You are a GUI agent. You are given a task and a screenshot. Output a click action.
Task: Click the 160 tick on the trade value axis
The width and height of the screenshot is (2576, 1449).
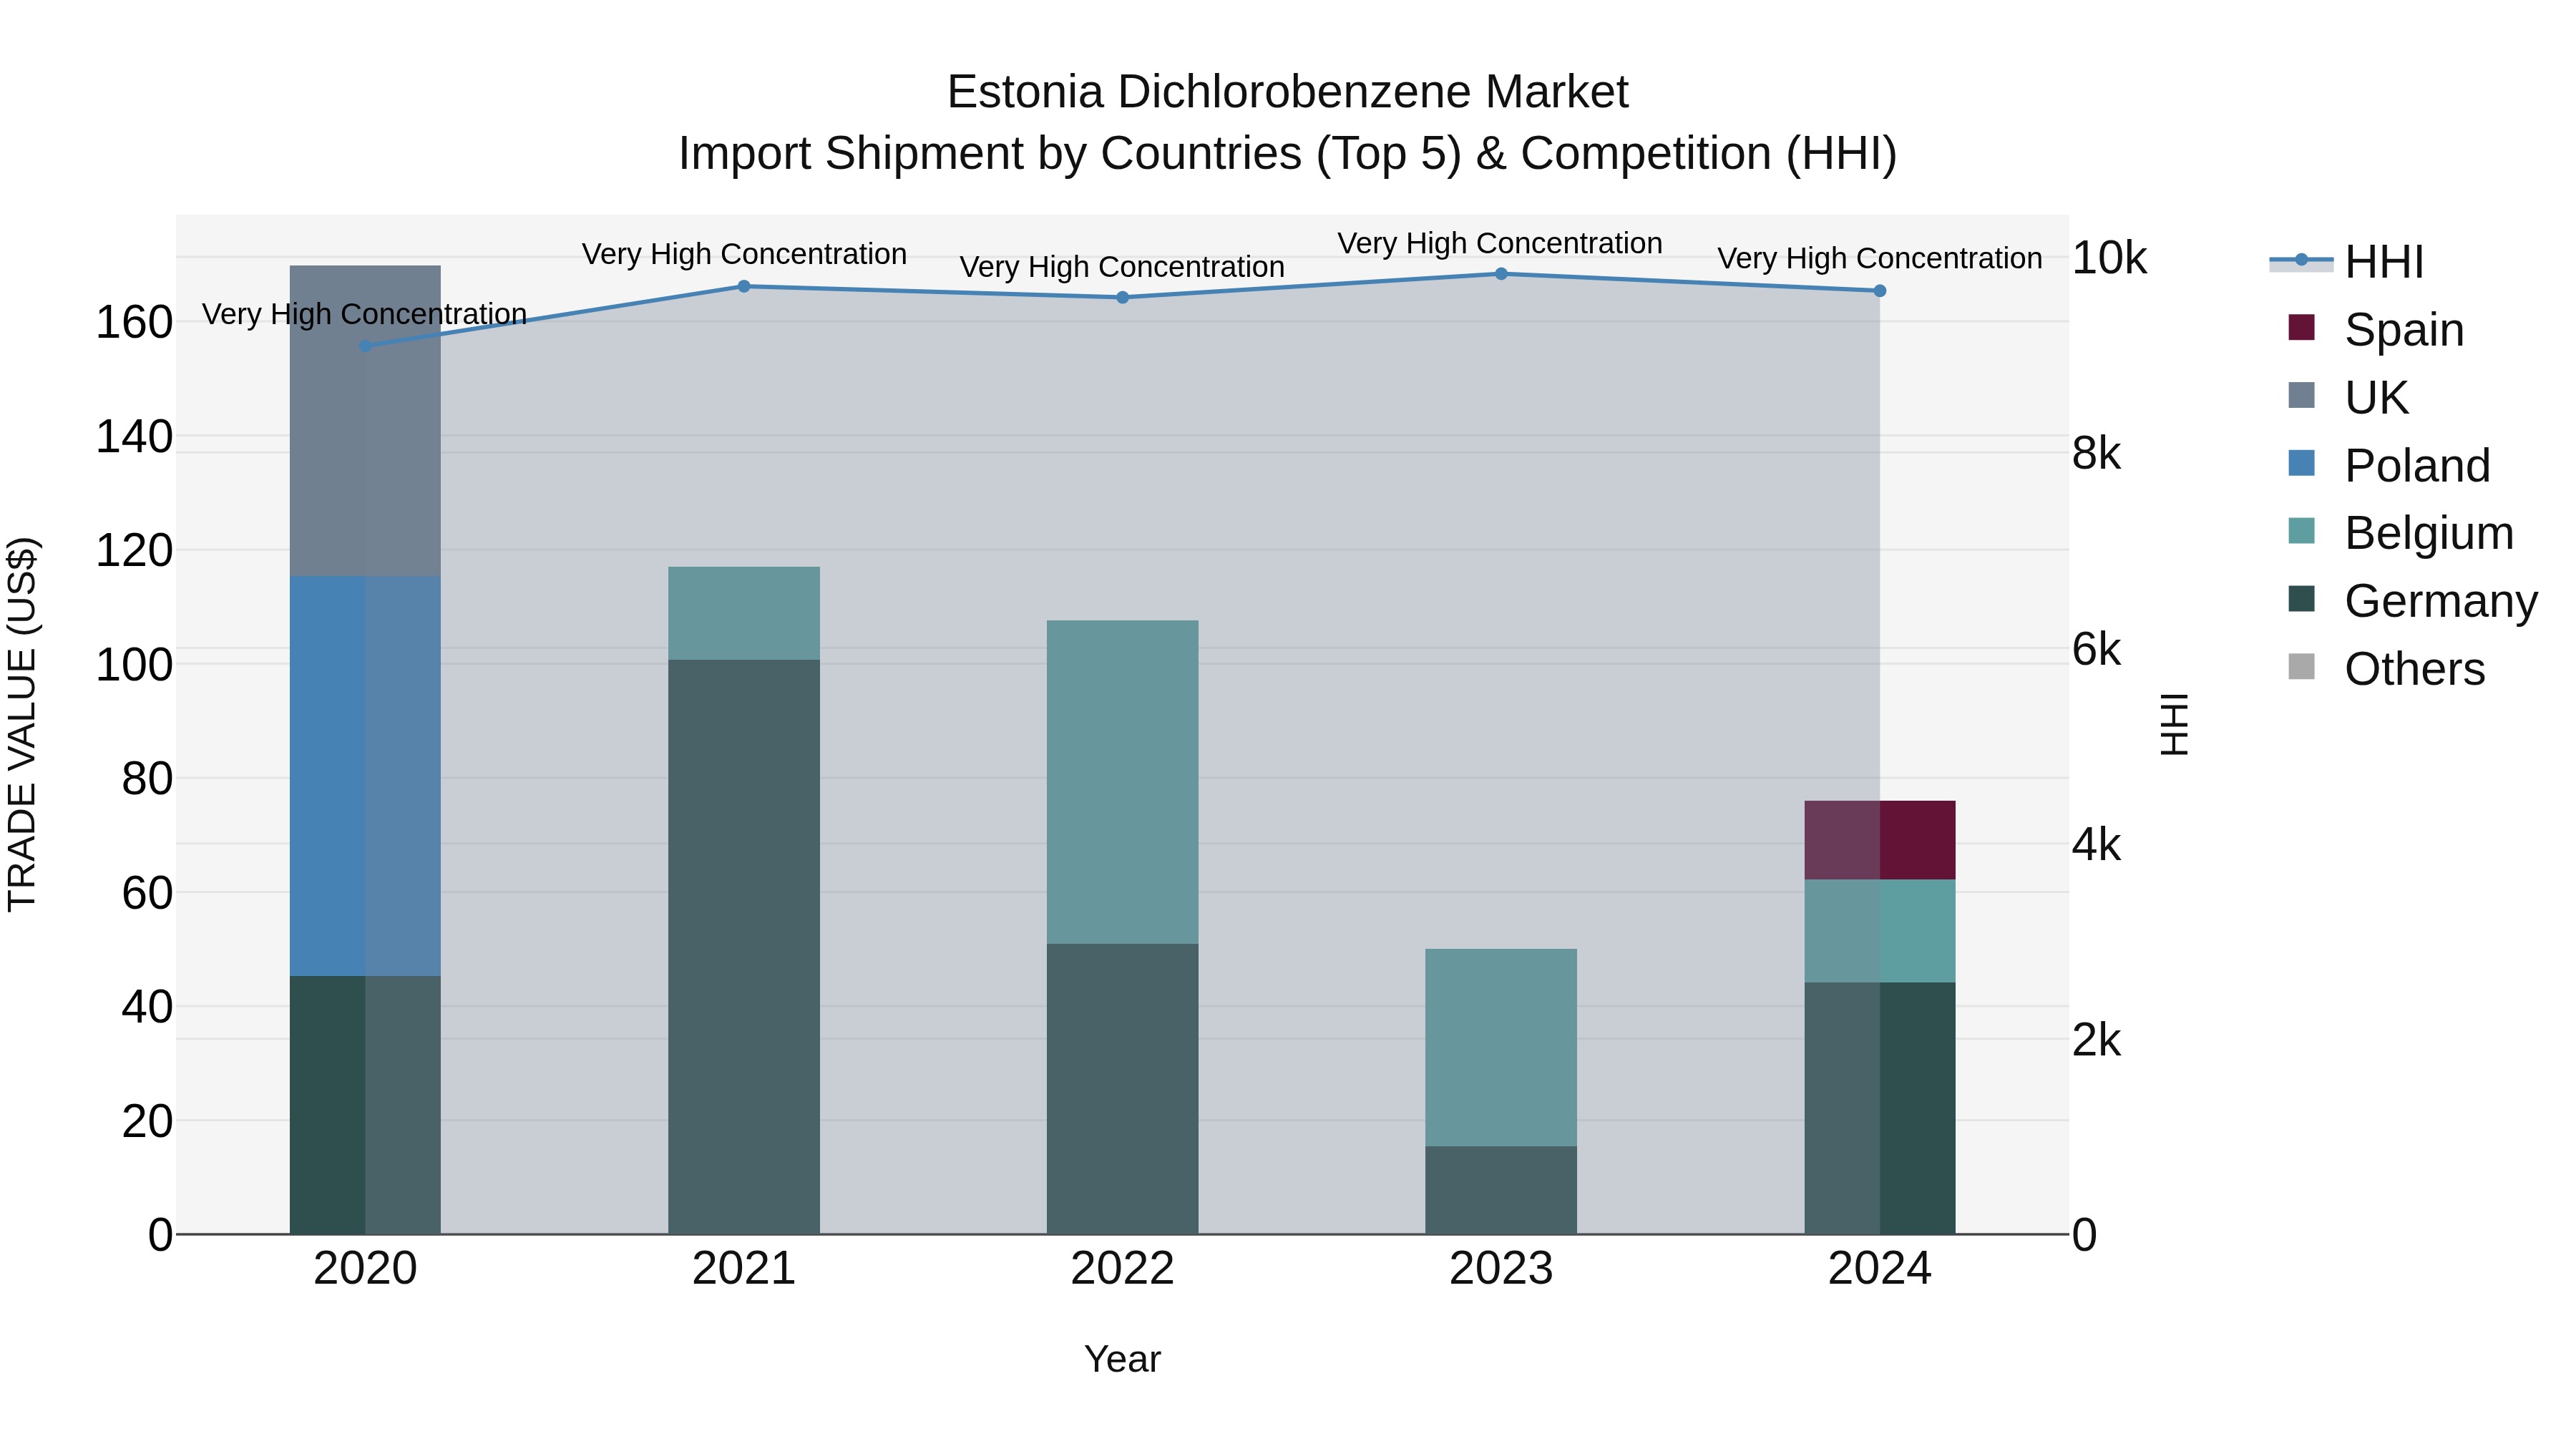134,323
